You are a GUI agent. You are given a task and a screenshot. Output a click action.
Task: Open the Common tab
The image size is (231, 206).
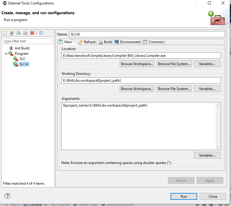[153, 42]
